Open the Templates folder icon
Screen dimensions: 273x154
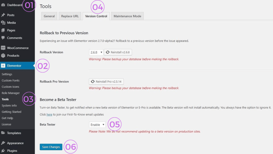pos(3,133)
